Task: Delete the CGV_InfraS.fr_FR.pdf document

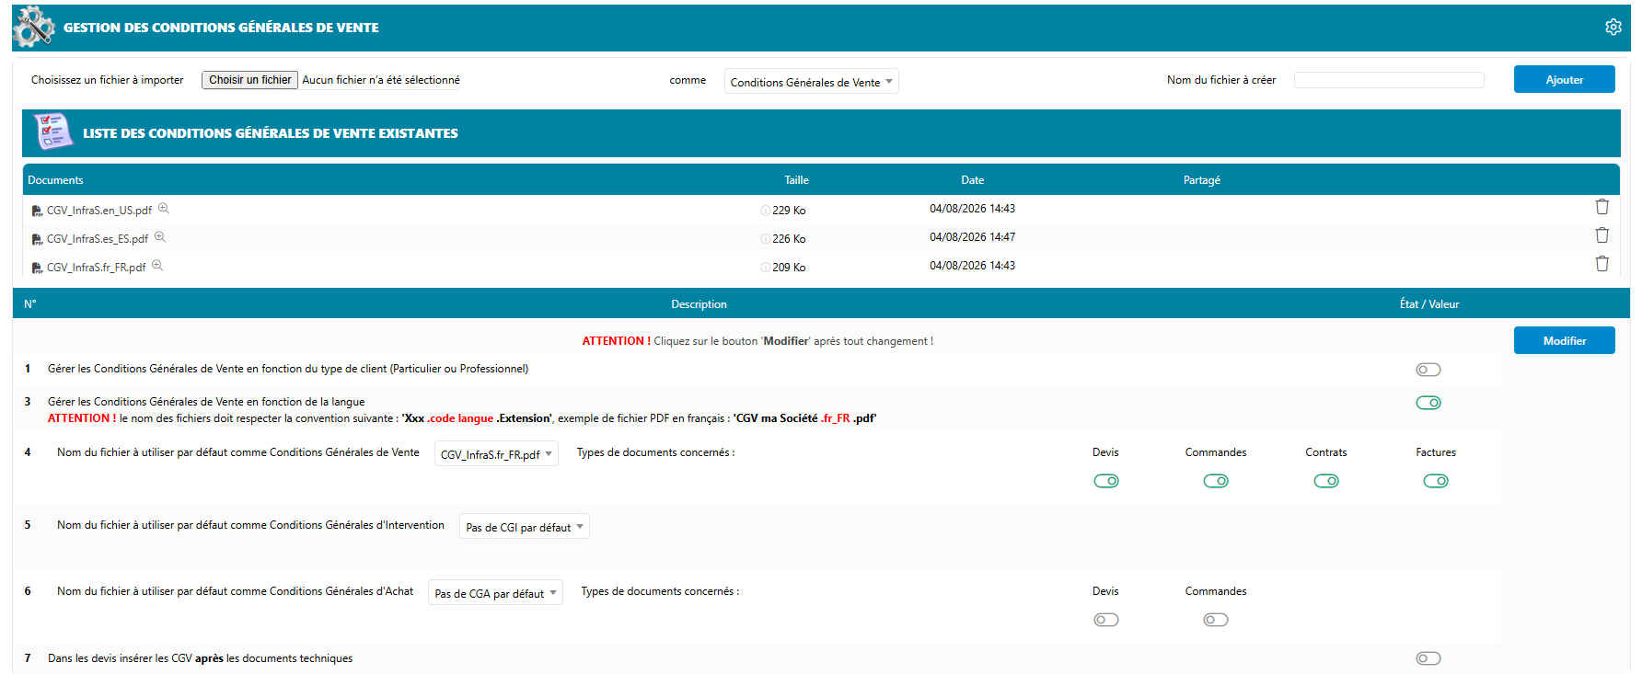Action: pos(1602,264)
